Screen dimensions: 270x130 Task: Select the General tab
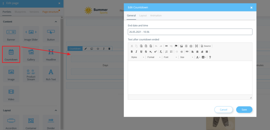[131, 16]
